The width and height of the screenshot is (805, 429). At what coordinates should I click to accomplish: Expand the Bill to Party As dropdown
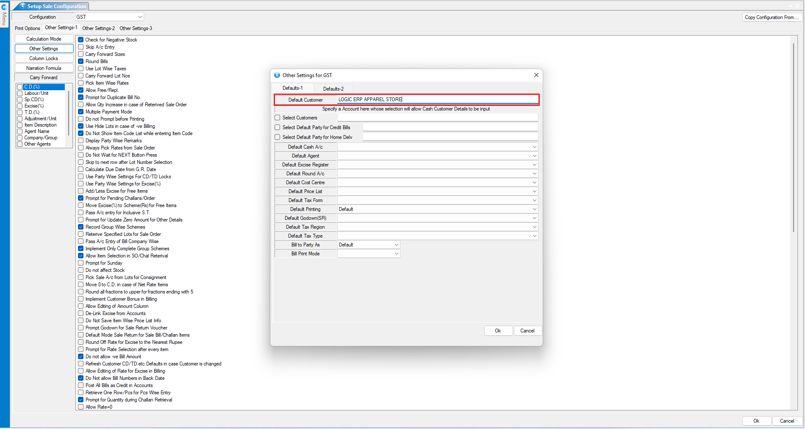(x=396, y=245)
